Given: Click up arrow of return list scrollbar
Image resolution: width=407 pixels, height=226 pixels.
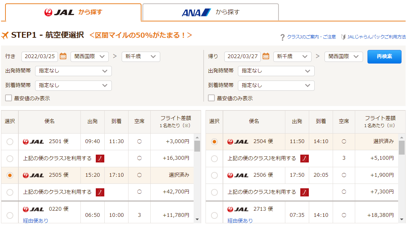Looking at the screenshot, I should click(402, 137).
